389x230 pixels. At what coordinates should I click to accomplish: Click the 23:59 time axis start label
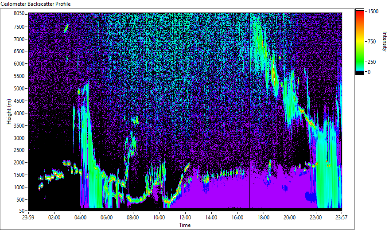point(28,218)
